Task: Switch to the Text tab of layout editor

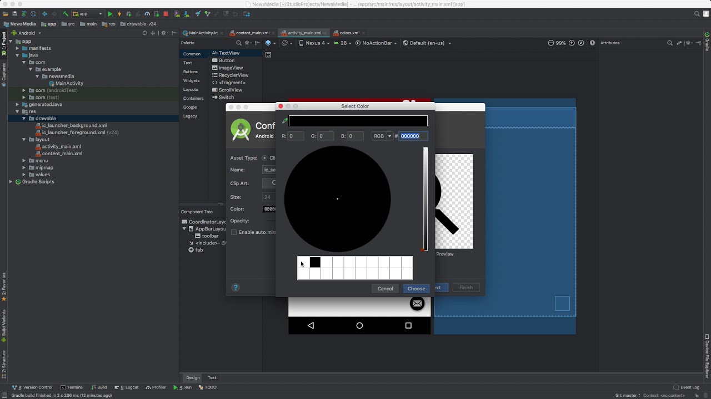Action: [212, 377]
